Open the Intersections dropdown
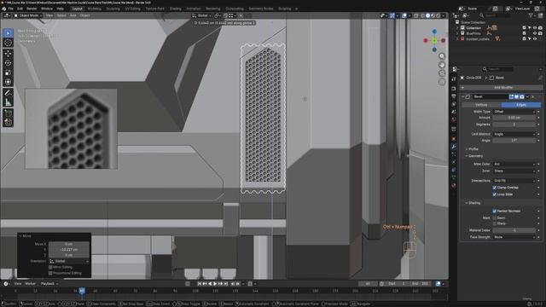This screenshot has height=307, width=546. (x=514, y=181)
